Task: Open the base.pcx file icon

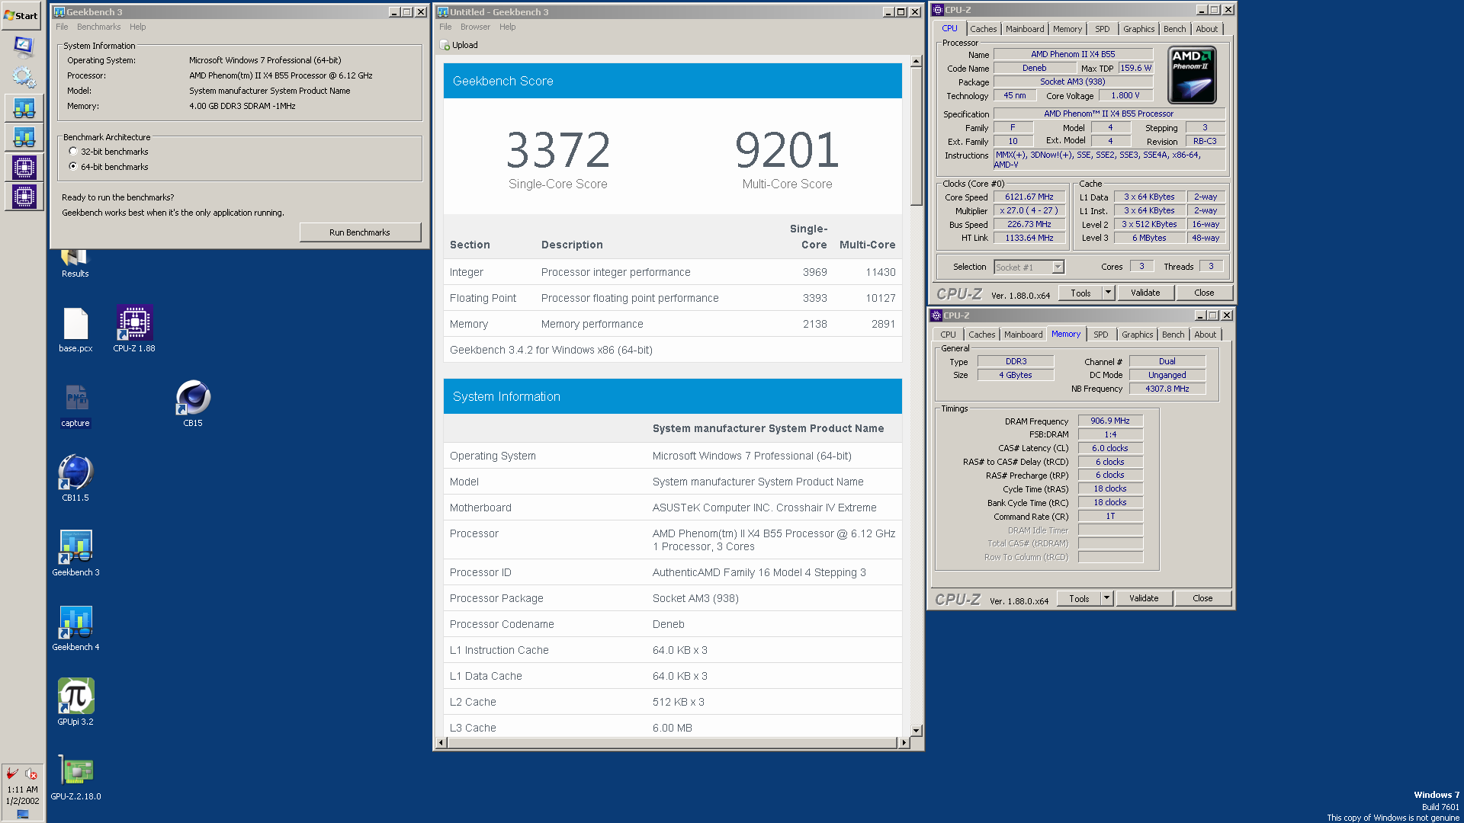Action: tap(75, 328)
